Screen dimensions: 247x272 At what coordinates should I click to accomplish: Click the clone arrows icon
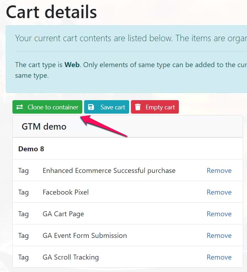(x=20, y=107)
